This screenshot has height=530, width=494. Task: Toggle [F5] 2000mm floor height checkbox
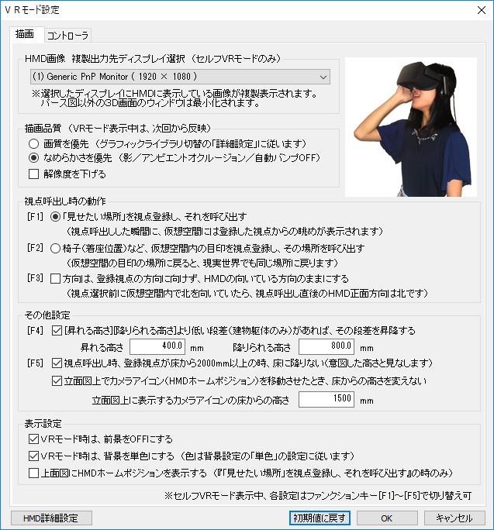click(x=57, y=363)
